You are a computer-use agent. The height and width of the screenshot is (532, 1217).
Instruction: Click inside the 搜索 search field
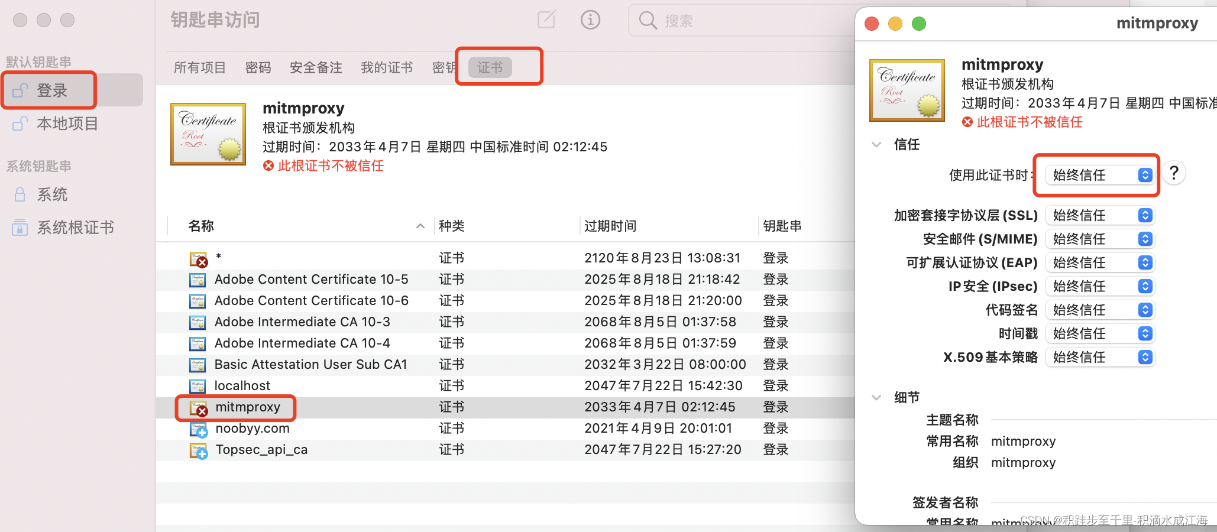pos(698,20)
